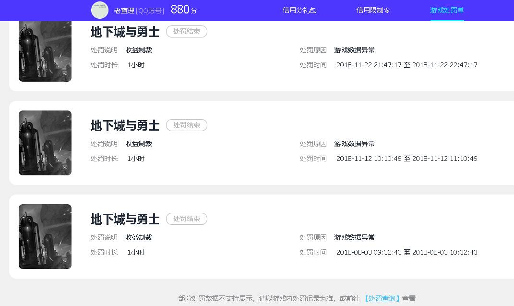Select the 游戏数据异常 reason in the second record
Viewport: 514px width, 306px height.
click(354, 143)
